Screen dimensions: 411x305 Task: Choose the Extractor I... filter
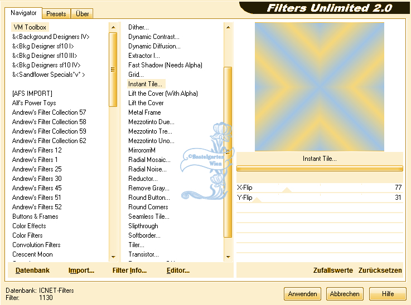(x=144, y=56)
